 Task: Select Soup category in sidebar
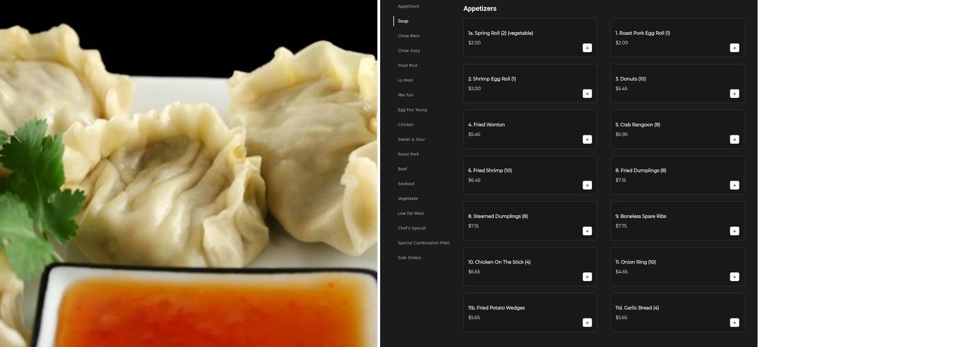(403, 22)
